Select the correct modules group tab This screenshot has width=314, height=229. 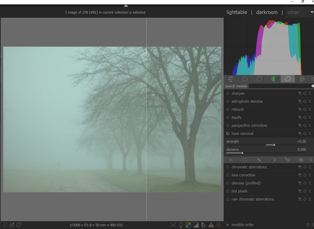coord(288,79)
